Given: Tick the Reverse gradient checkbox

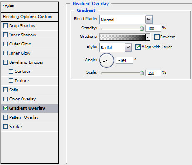Looking at the screenshot, I should 157,37.
